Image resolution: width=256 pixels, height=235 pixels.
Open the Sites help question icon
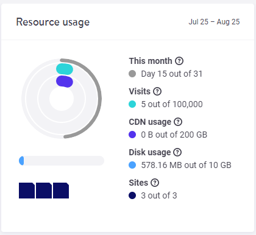coord(155,183)
